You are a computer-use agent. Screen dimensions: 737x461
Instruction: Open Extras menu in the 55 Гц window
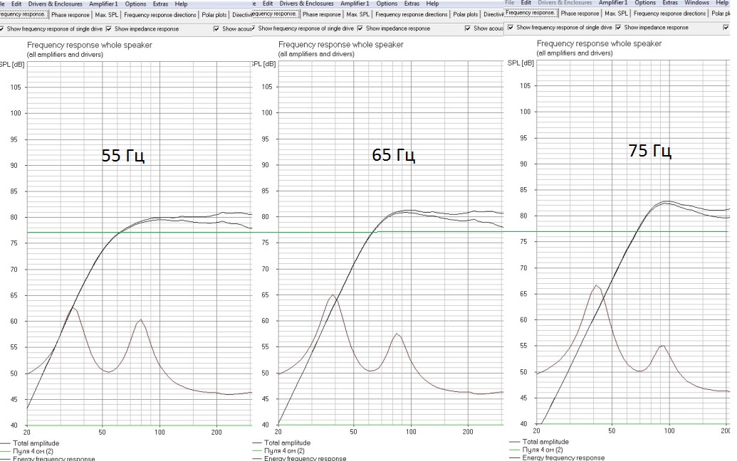[x=160, y=4]
